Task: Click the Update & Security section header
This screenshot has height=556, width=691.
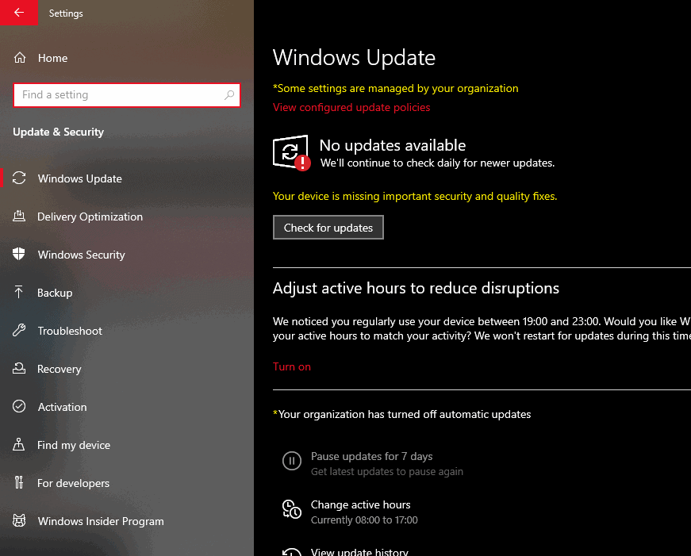Action: (58, 132)
